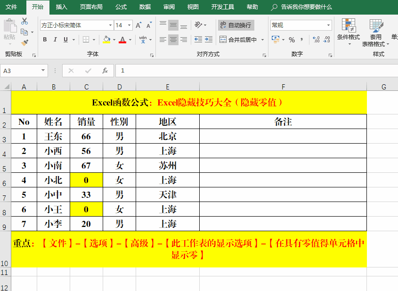Click the Cut scissors icon
398x291 pixels.
coord(24,21)
